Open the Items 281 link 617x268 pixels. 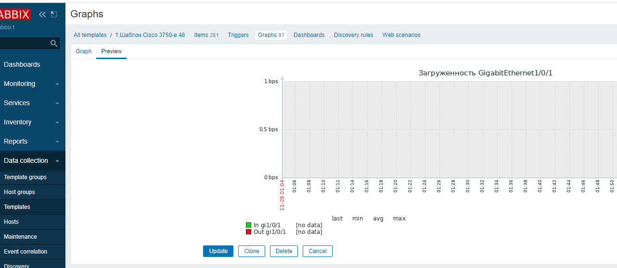[206, 35]
